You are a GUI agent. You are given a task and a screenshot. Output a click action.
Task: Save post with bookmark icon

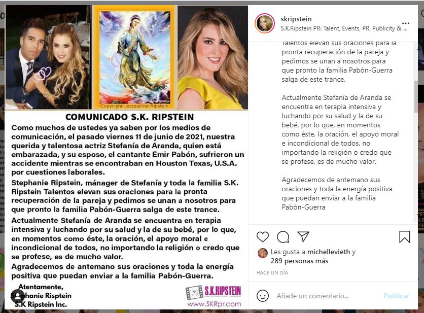click(405, 237)
